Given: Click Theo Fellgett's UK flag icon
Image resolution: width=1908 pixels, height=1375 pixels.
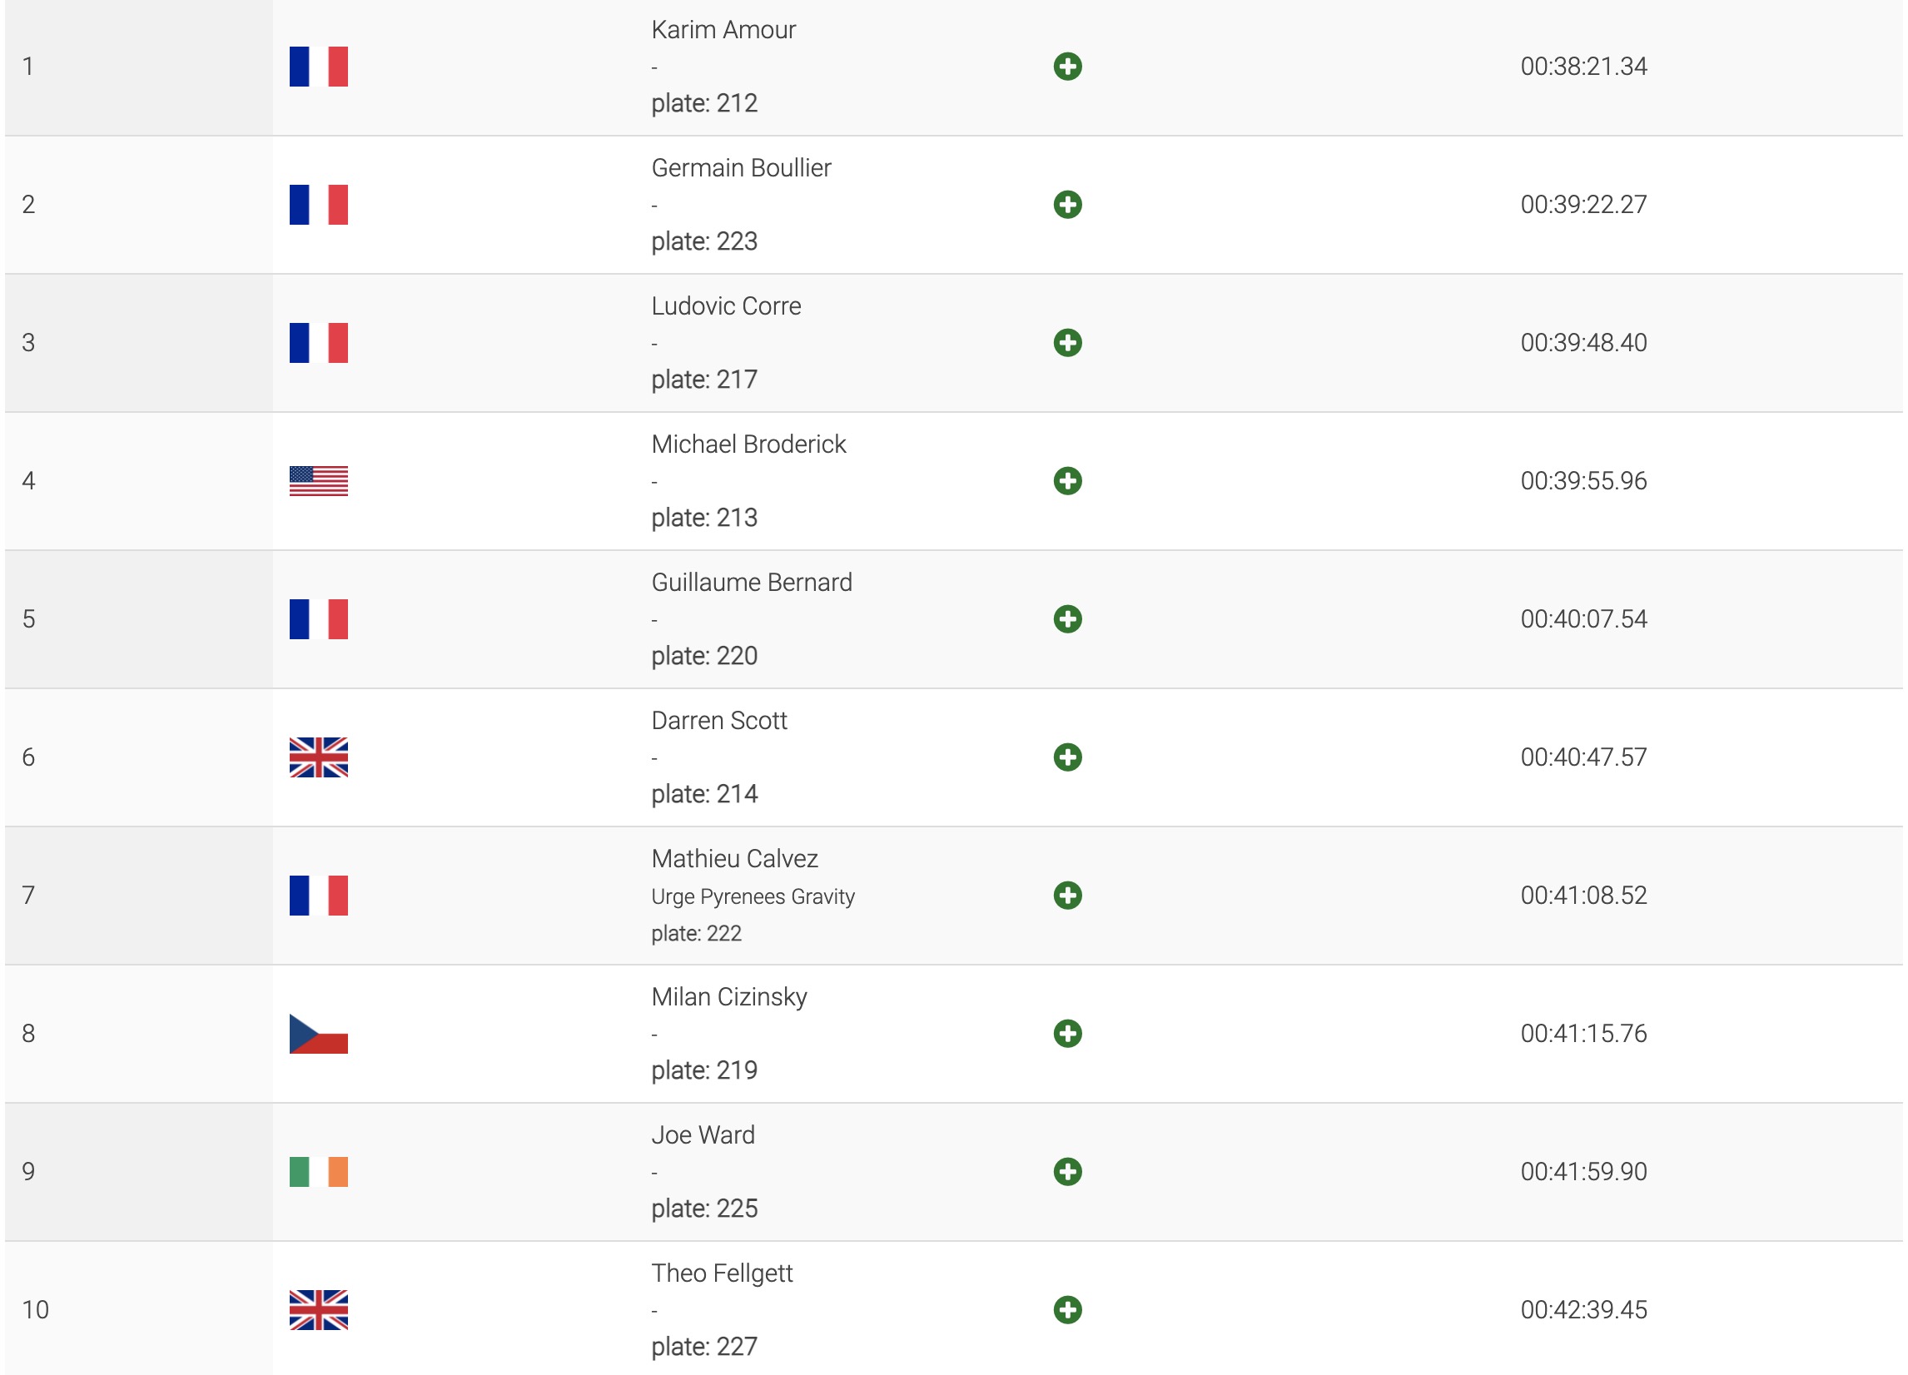Looking at the screenshot, I should 318,1309.
